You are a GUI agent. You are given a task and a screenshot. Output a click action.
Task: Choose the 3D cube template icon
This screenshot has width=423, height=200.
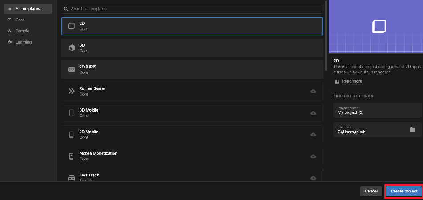tap(71, 48)
